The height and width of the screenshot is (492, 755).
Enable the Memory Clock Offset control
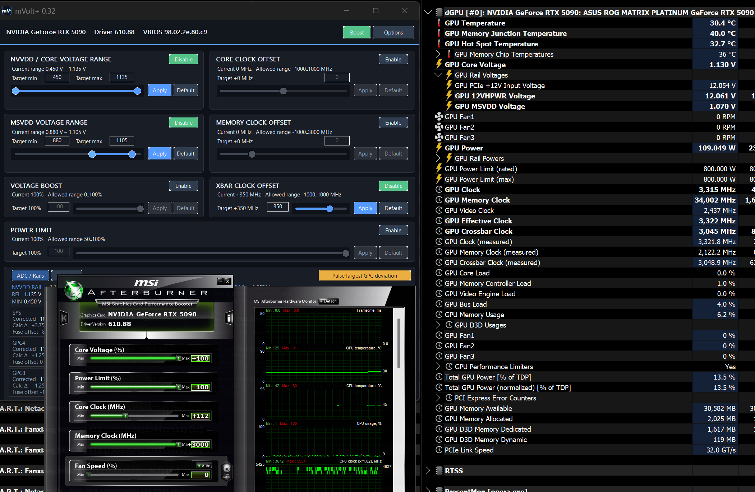[x=393, y=123]
